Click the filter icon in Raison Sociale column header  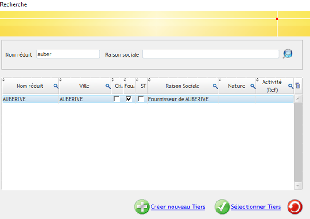coord(215,86)
